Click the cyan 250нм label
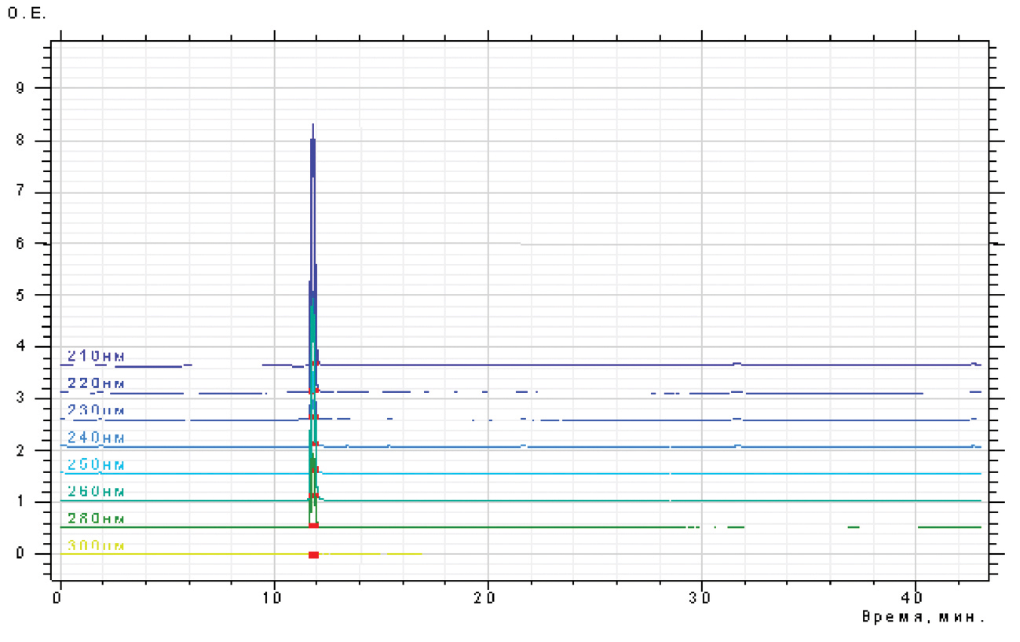 pyautogui.click(x=96, y=464)
